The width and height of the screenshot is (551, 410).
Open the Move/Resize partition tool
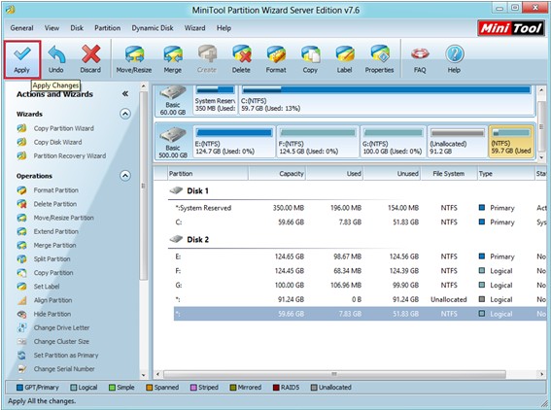tap(134, 59)
